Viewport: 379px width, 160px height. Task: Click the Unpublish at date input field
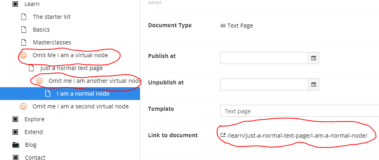pyautogui.click(x=264, y=84)
